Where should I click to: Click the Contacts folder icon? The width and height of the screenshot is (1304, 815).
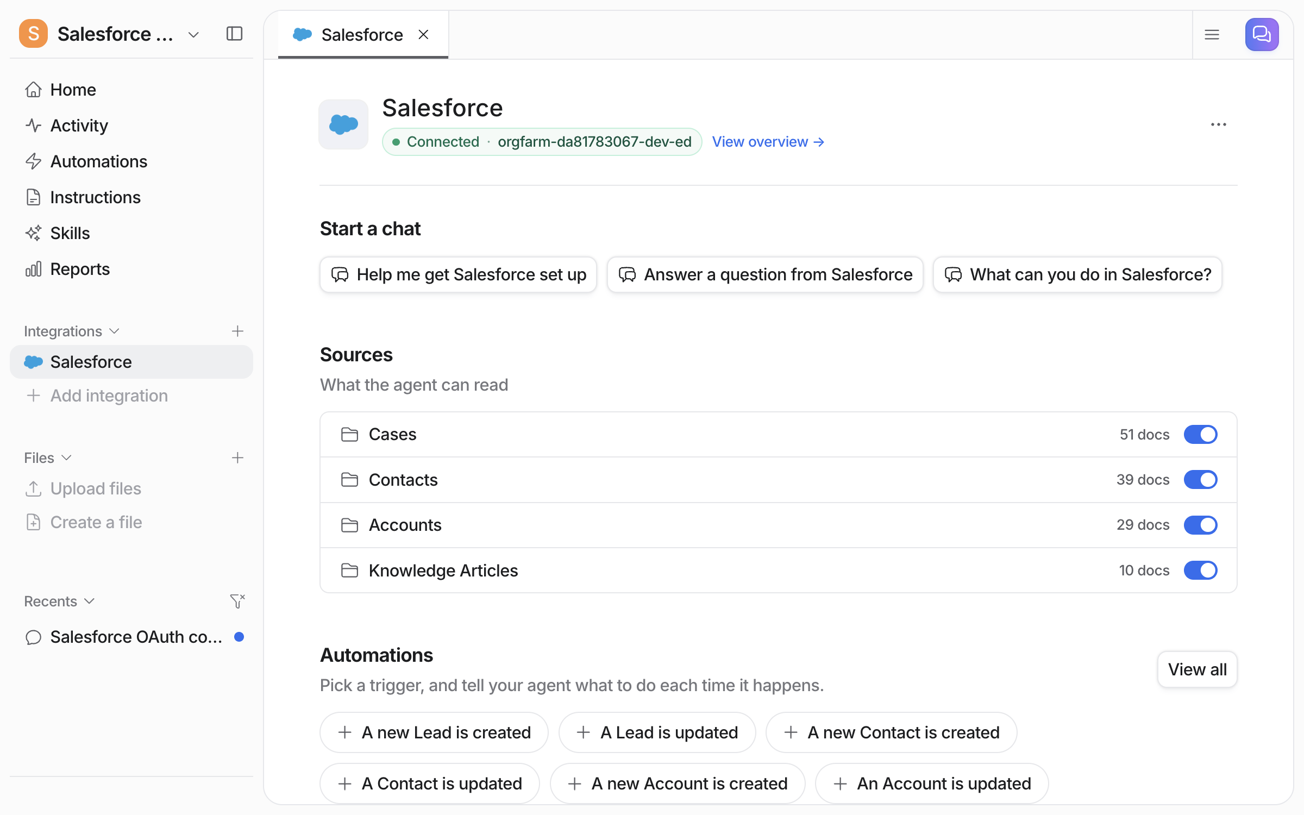(349, 480)
